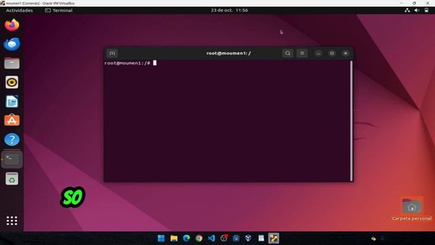Image resolution: width=435 pixels, height=245 pixels.
Task: Focus the terminal prompt root@moumen1:/#
Action: (x=127, y=63)
